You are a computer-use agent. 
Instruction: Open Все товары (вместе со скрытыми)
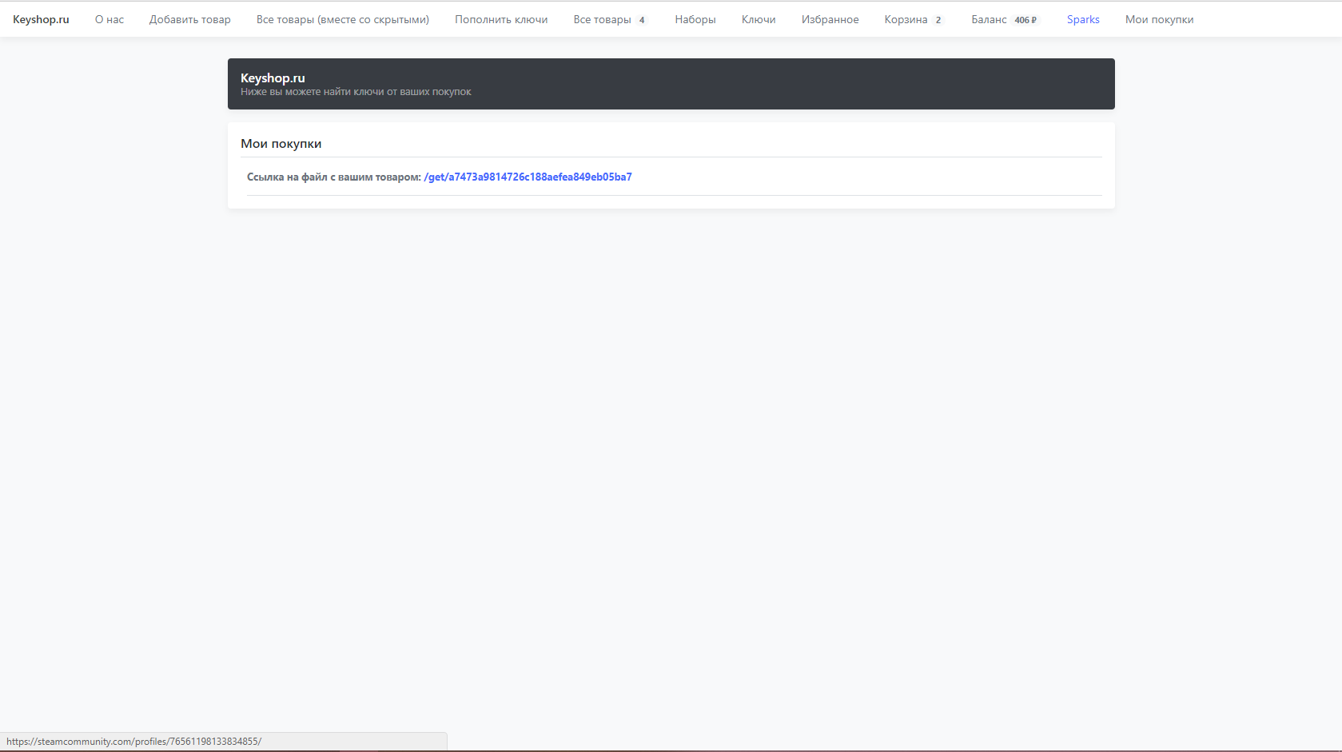pyautogui.click(x=342, y=19)
